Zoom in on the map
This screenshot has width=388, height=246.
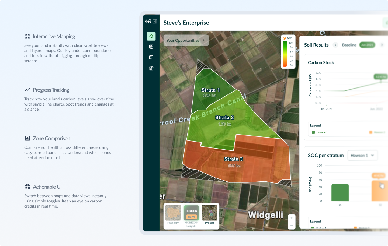click(x=292, y=218)
